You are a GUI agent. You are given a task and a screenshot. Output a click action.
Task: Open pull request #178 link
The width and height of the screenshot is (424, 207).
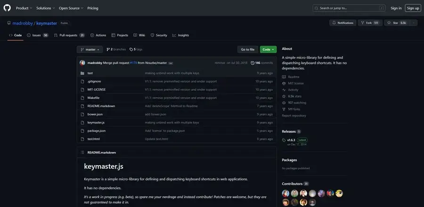(134, 63)
